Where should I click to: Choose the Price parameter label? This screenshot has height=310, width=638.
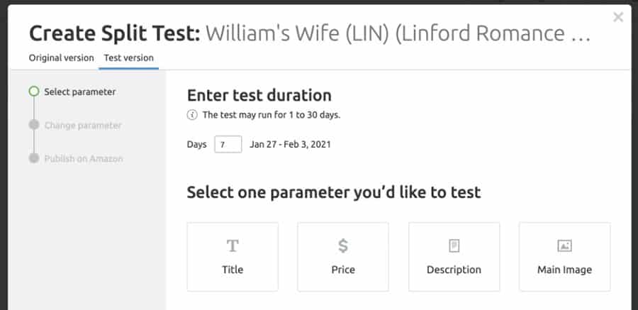(343, 270)
